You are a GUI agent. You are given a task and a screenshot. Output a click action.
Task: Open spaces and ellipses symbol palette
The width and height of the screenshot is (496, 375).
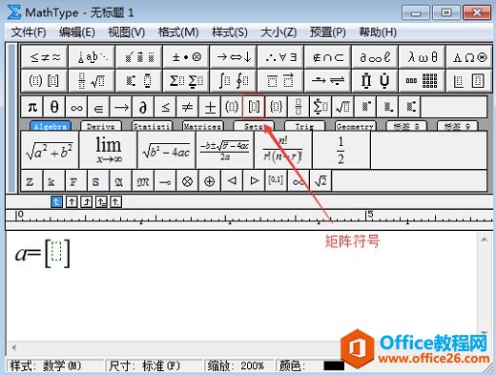pyautogui.click(x=92, y=57)
